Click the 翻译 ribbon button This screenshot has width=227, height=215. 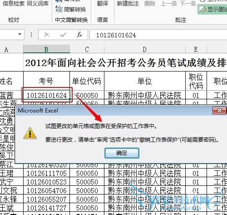(103, 3)
